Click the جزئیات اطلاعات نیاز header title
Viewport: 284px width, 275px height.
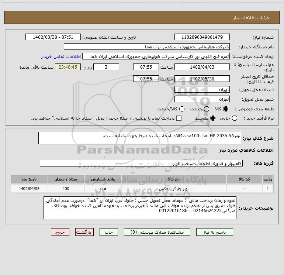(x=252, y=18)
